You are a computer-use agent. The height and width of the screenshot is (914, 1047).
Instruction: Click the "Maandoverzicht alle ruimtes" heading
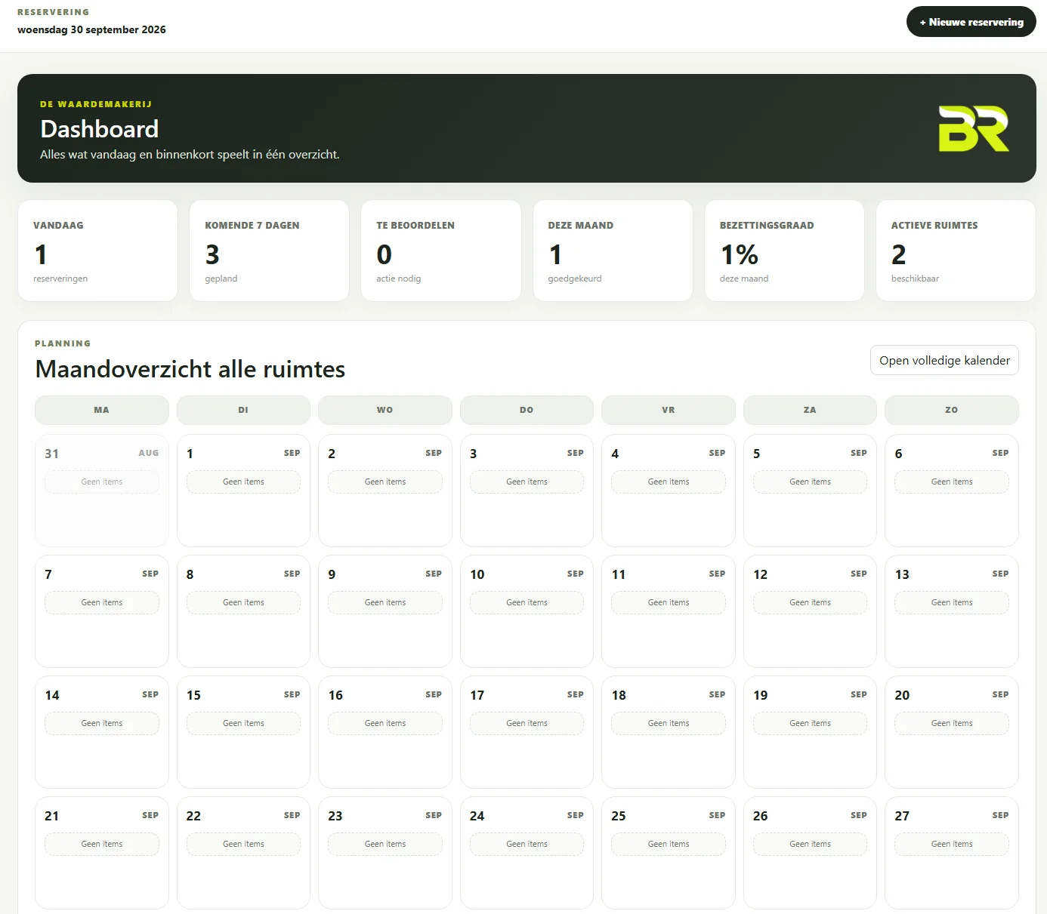coord(190,369)
